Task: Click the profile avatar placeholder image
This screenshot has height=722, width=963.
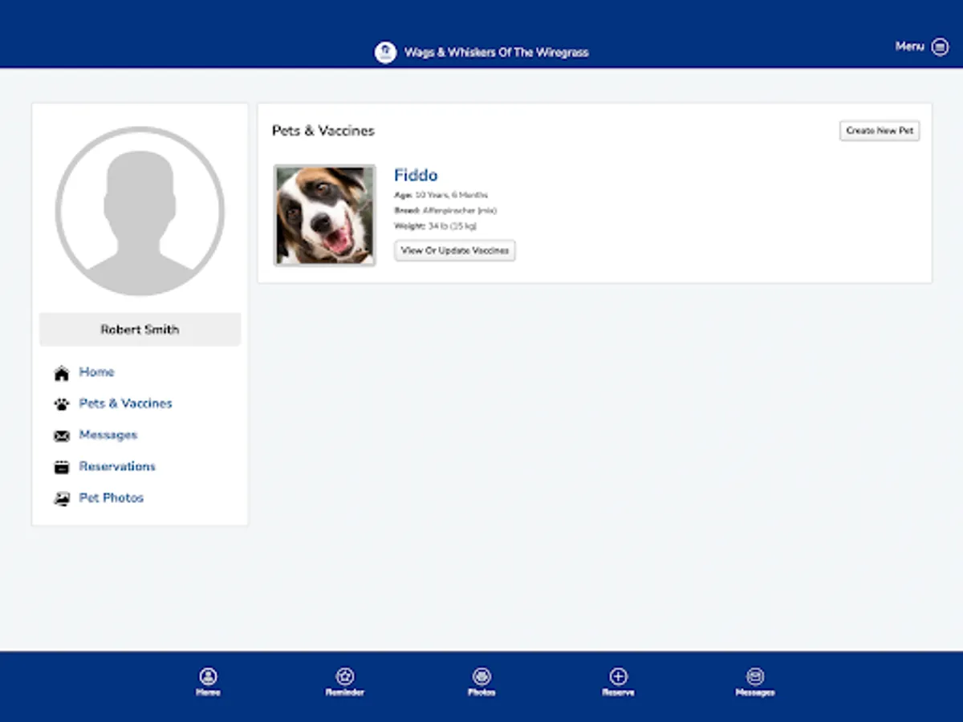Action: (x=139, y=210)
